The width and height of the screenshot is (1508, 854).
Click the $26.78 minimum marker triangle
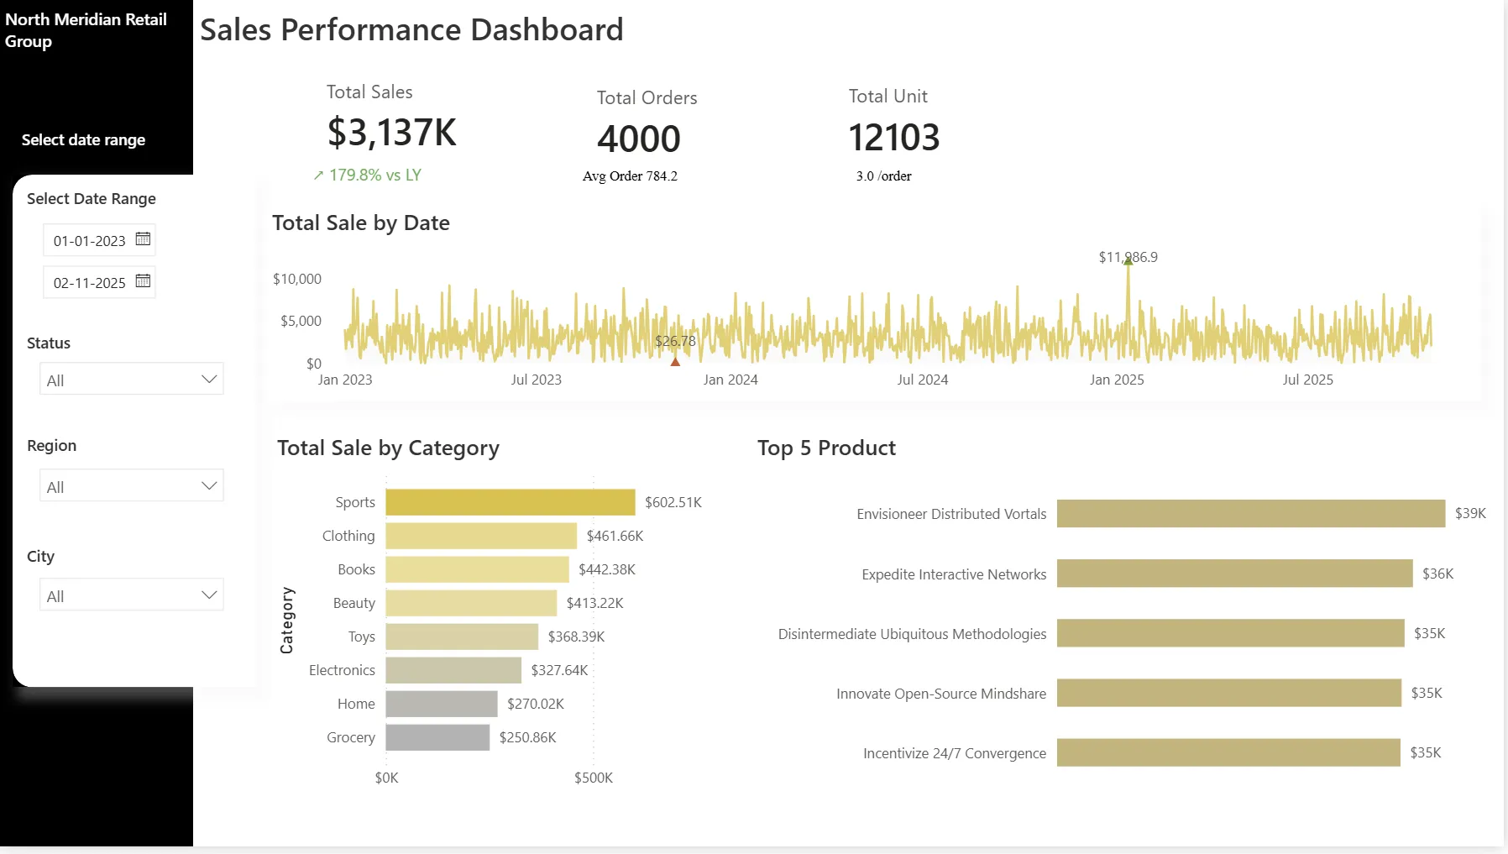(x=675, y=361)
